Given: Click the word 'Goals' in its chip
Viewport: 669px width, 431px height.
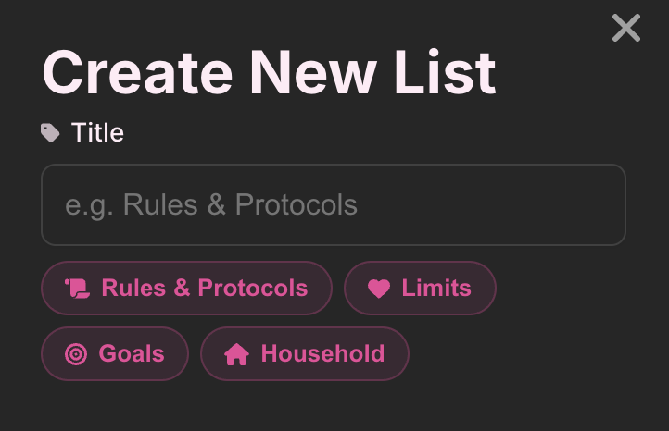Looking at the screenshot, I should click(131, 353).
